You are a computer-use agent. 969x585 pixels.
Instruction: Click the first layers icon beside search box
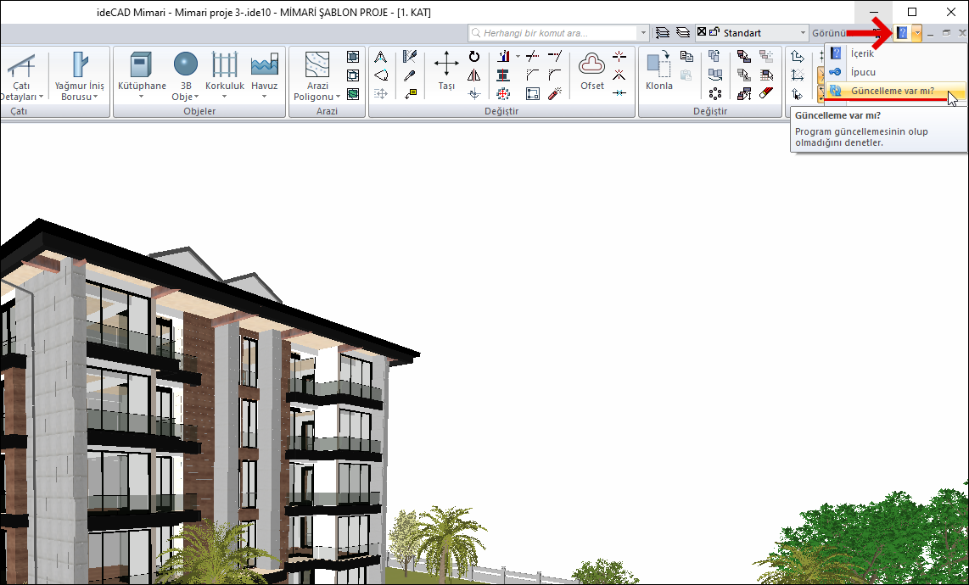click(x=663, y=33)
